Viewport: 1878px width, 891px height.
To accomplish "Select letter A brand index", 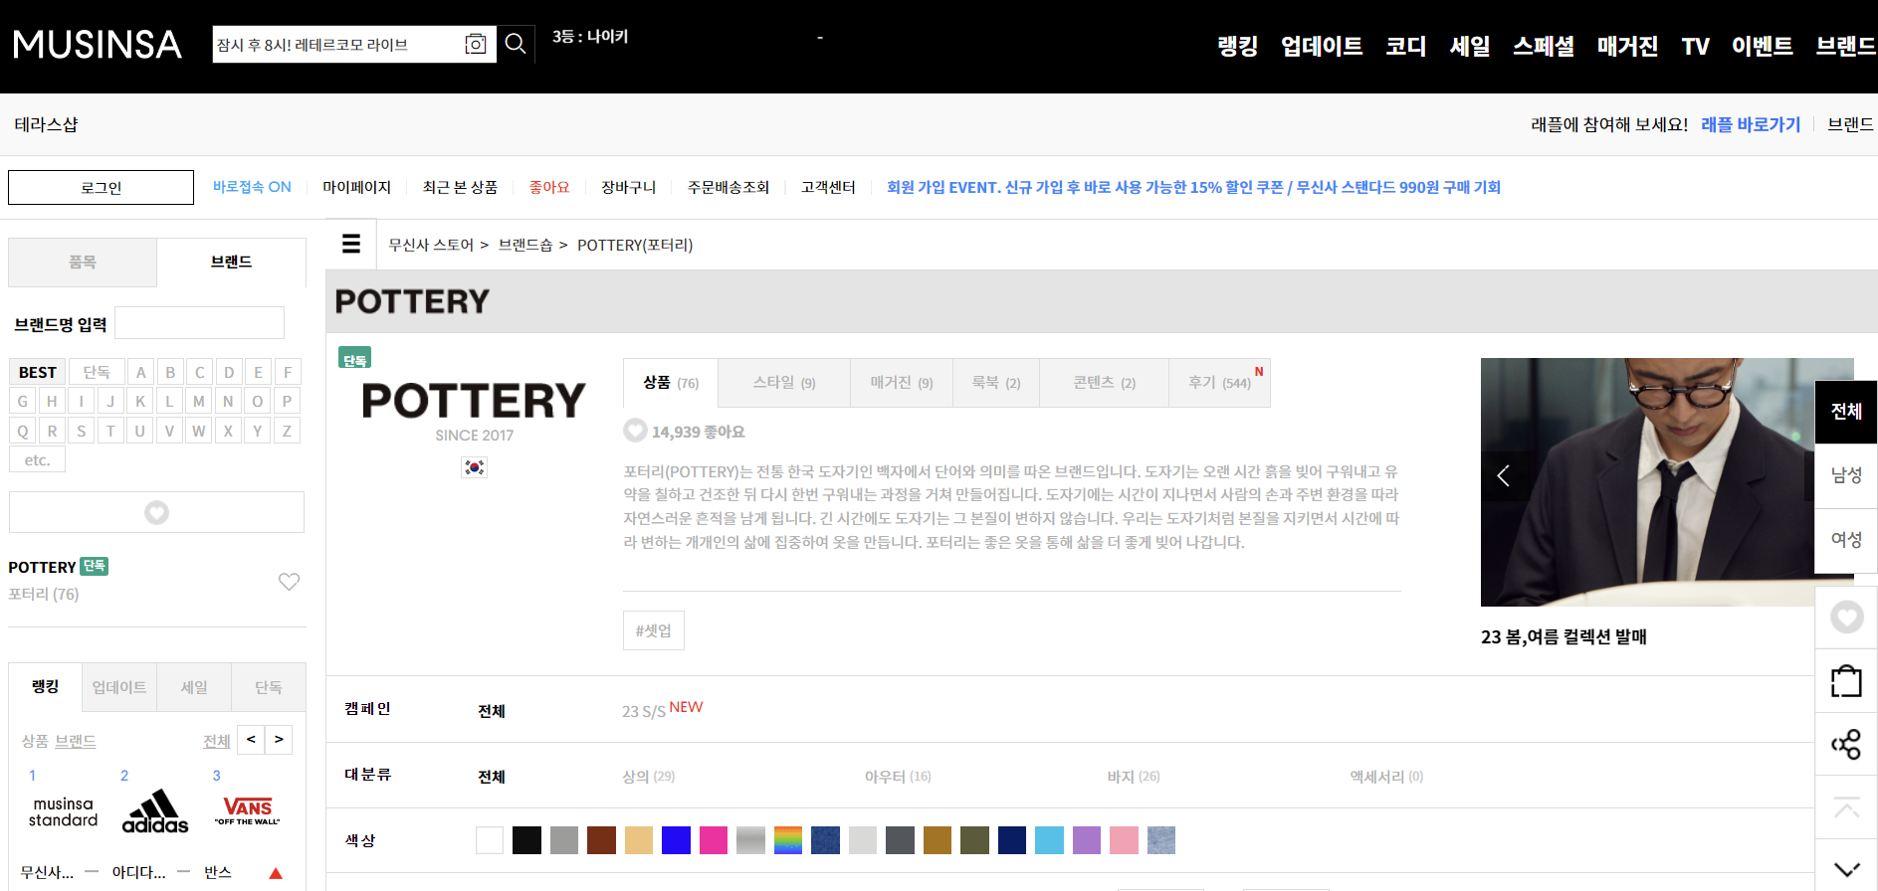I will 140,372.
